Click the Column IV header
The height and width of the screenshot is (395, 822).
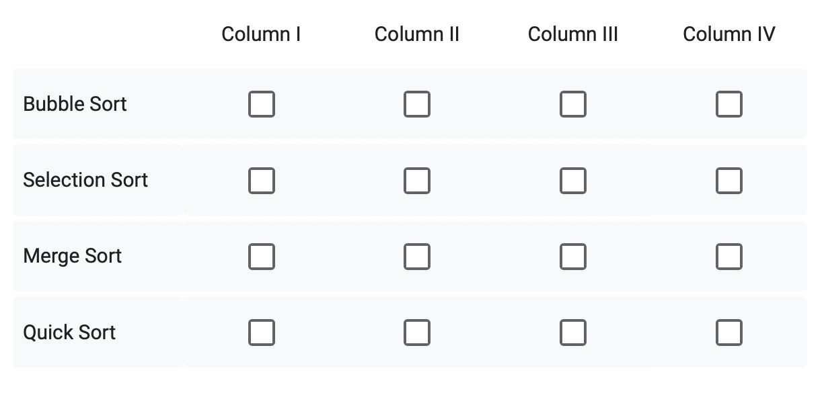(729, 34)
